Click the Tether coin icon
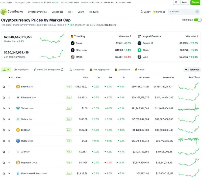 18,108
